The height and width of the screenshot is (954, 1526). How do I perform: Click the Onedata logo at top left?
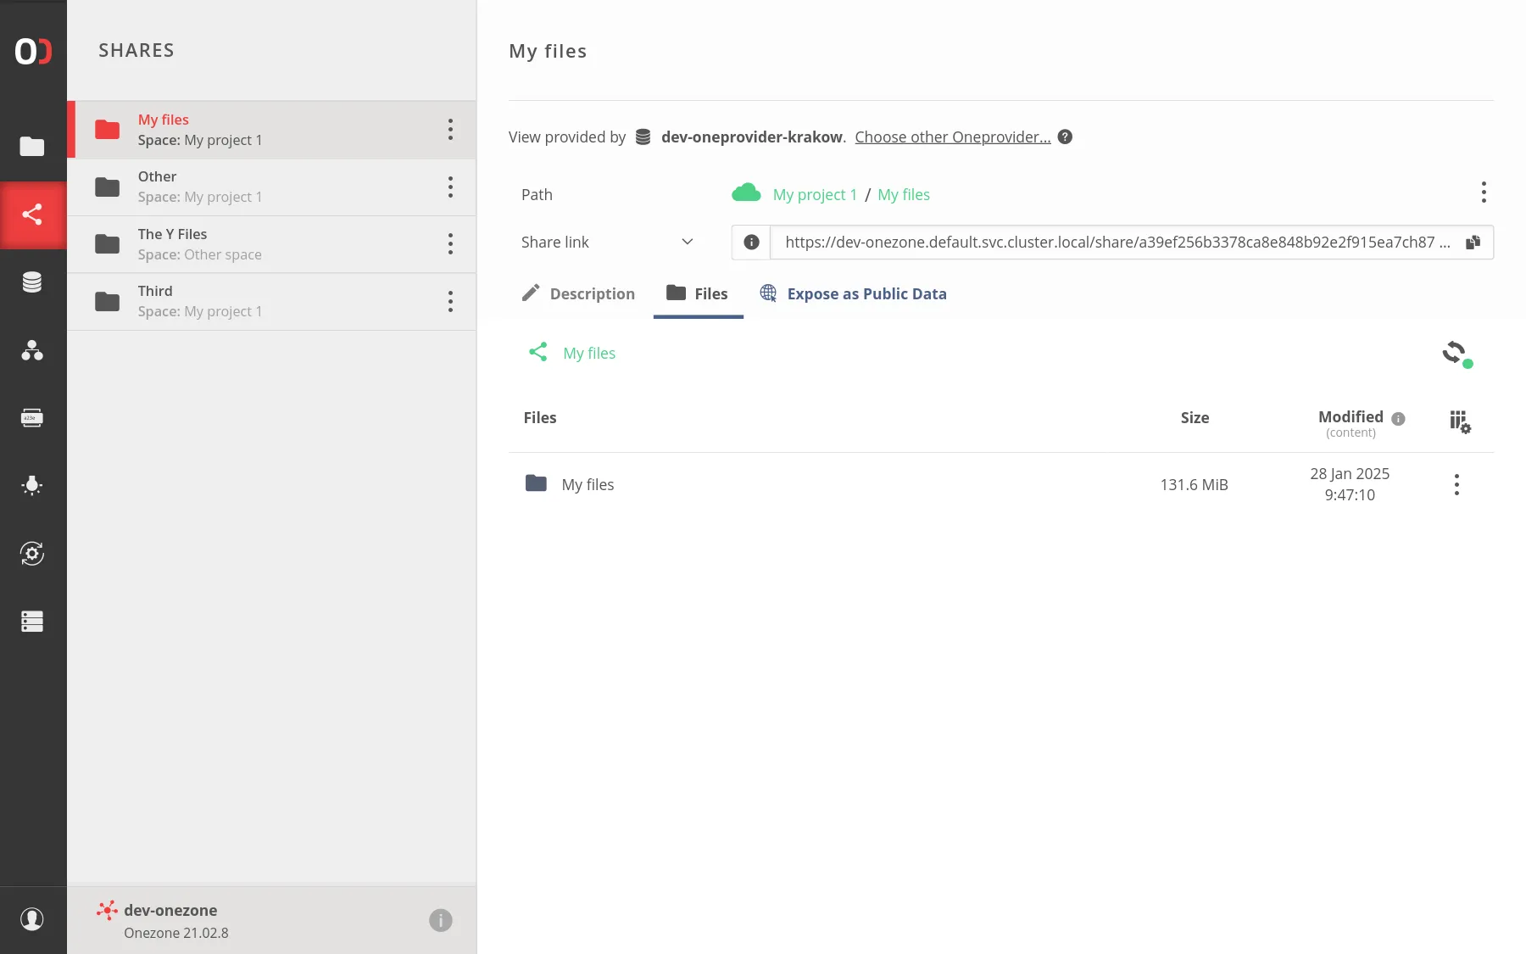32,51
